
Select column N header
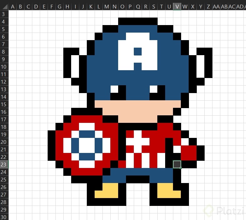click(x=114, y=7)
